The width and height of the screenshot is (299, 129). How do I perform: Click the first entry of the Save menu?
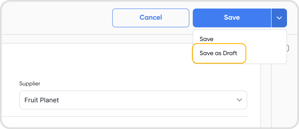(x=206, y=39)
